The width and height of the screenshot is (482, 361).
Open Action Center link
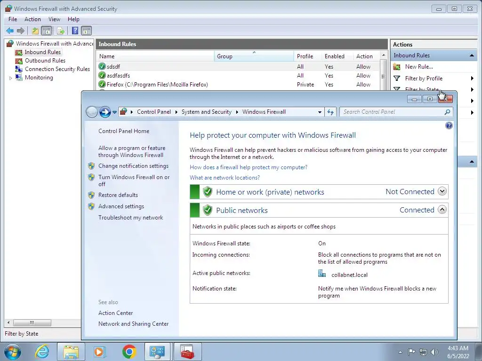click(116, 313)
